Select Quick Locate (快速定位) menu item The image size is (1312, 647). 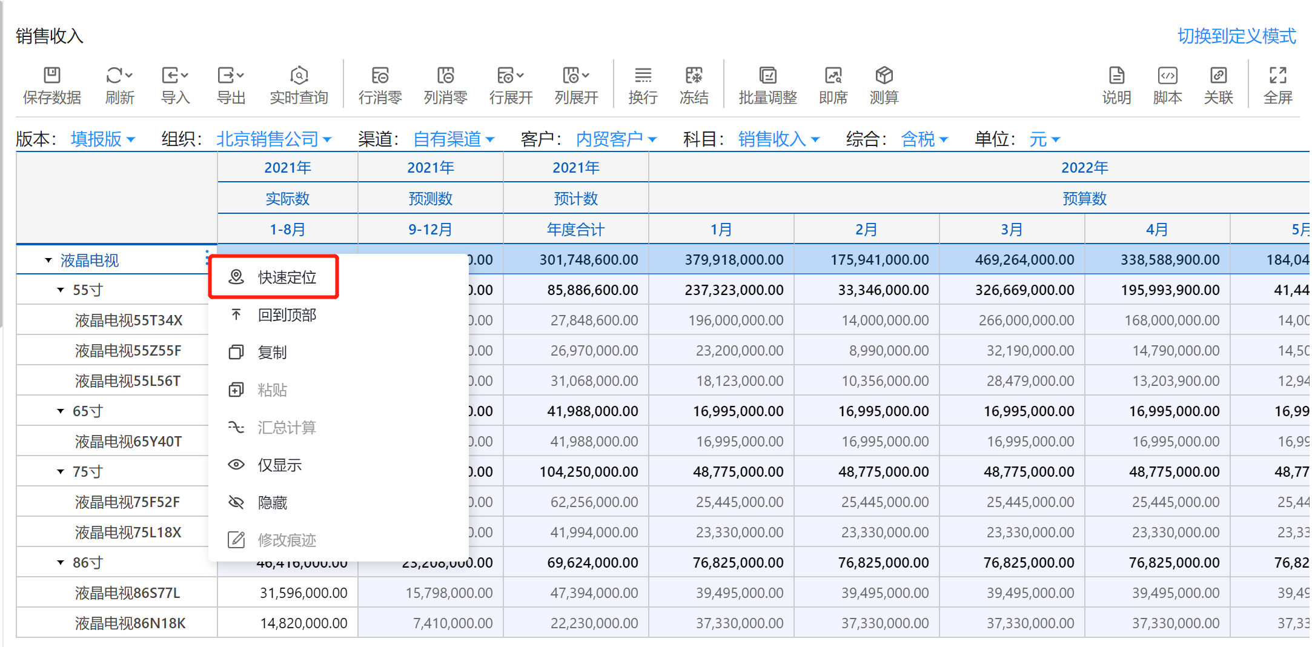[287, 277]
